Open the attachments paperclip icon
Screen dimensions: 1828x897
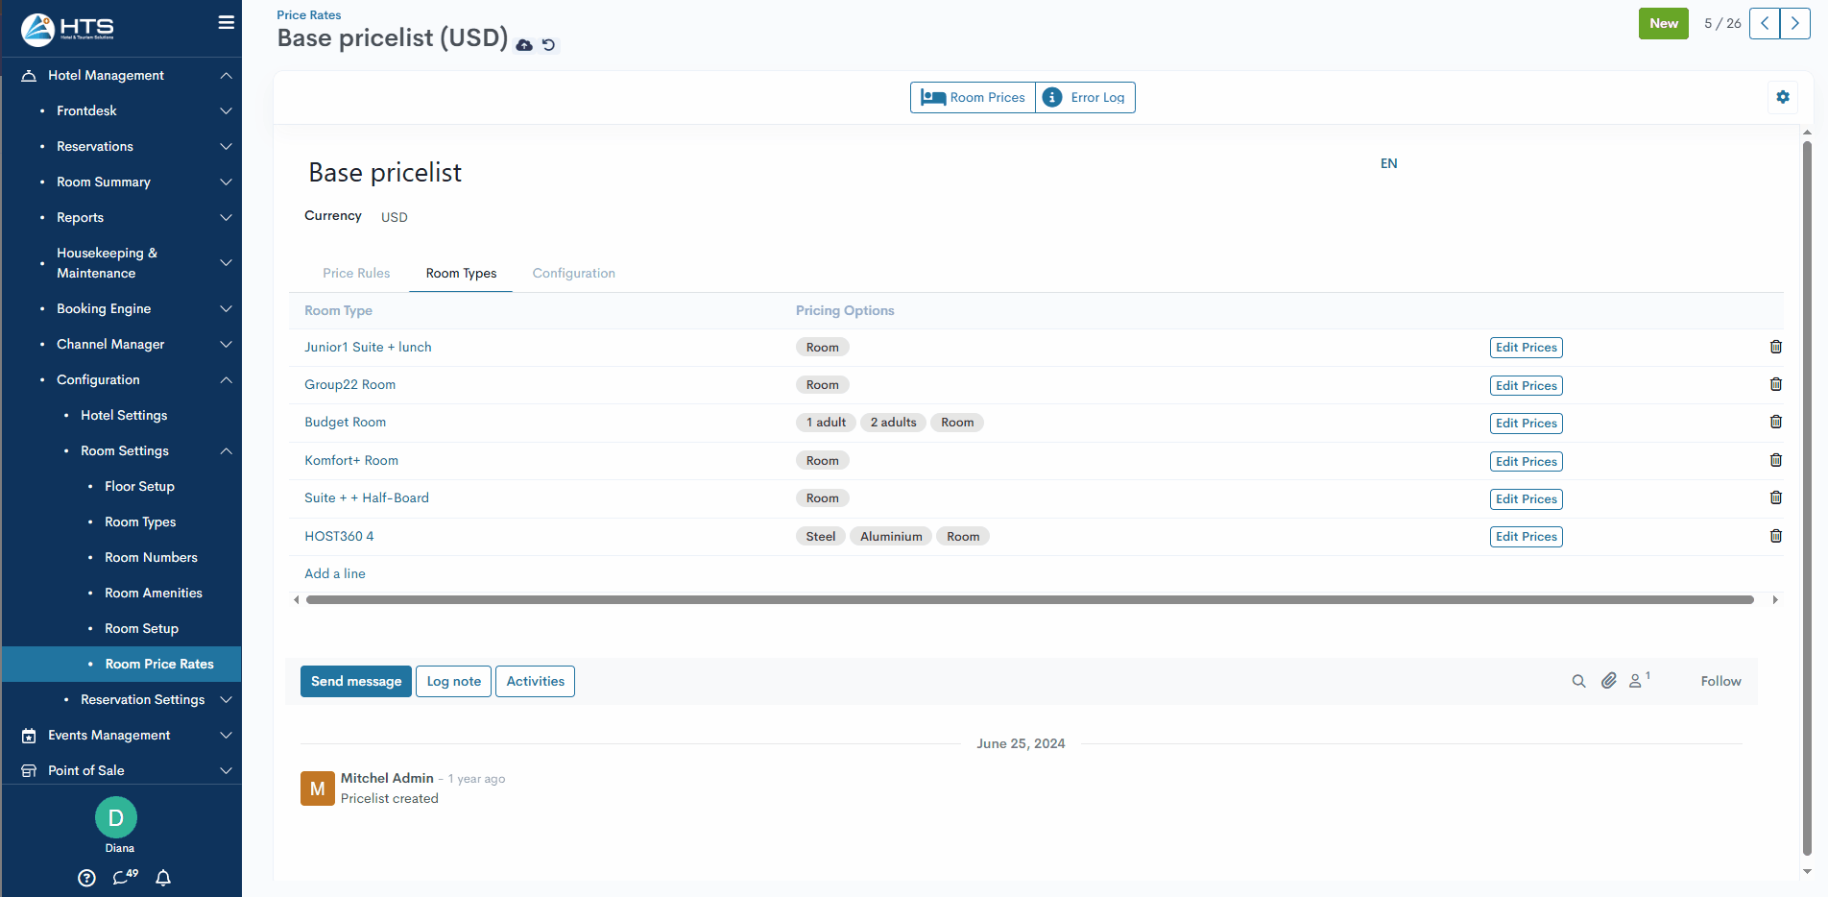(x=1608, y=681)
